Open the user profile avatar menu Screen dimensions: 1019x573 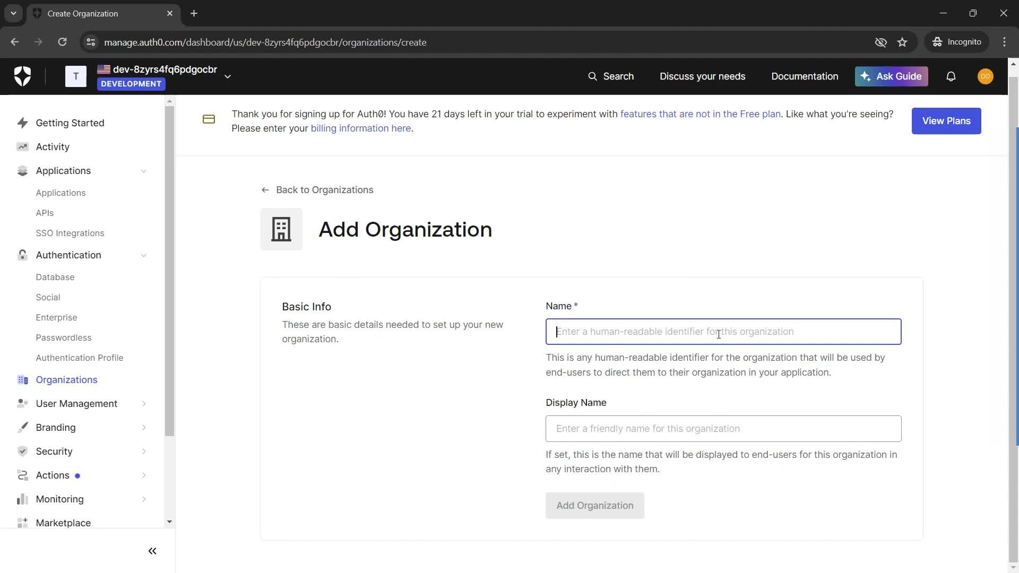point(985,76)
